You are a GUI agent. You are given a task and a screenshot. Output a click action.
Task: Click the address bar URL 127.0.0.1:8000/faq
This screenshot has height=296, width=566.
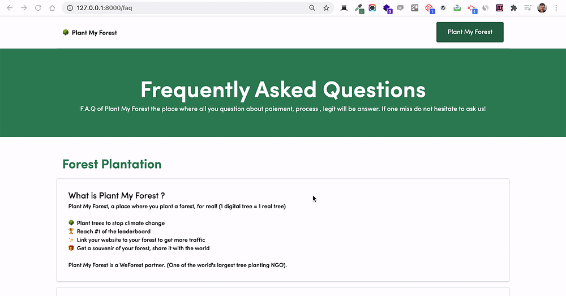104,8
